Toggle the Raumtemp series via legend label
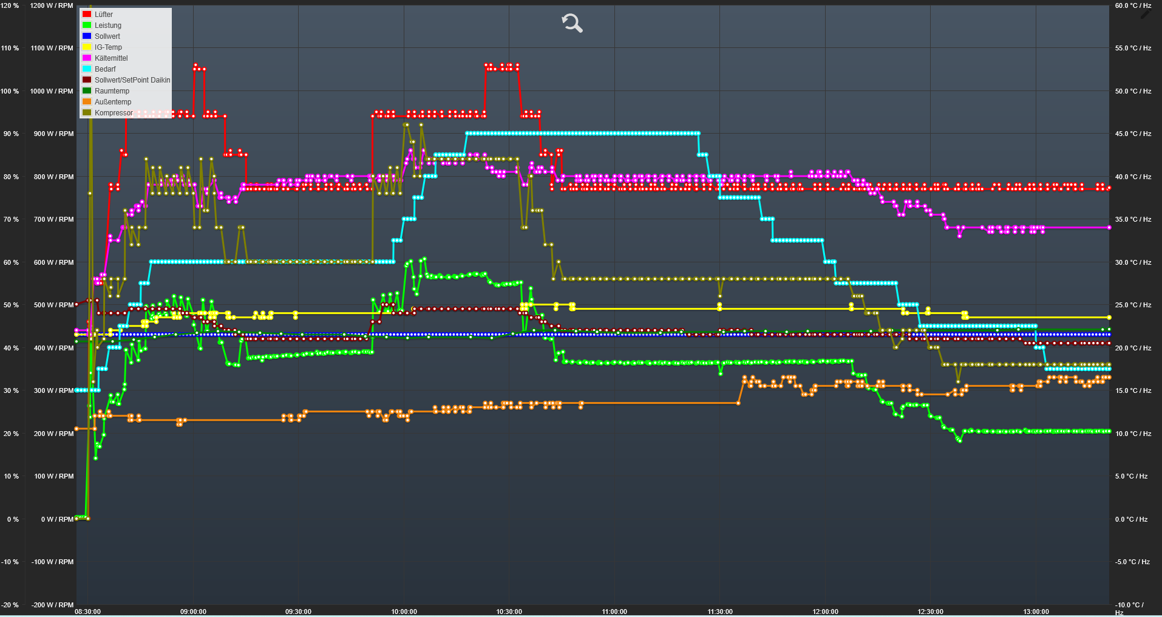 [112, 91]
